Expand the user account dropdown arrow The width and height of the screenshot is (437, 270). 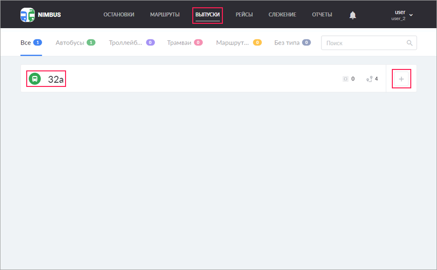click(x=411, y=15)
